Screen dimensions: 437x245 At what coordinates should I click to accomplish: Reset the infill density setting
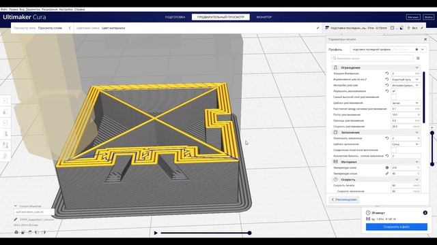(387, 138)
